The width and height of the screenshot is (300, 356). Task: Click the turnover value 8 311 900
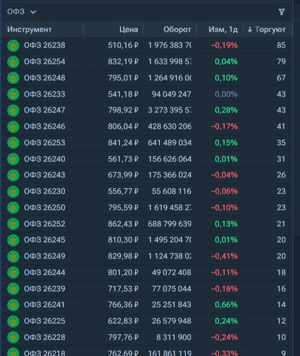pyautogui.click(x=174, y=337)
